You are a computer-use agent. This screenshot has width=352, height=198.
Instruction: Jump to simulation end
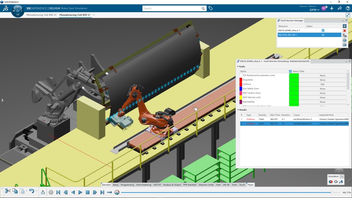click(102, 192)
